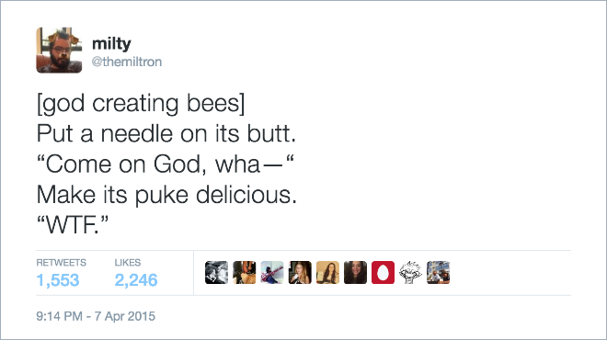Viewport: 607px width, 340px height.
Task: View the 1,553 retweets count
Action: pos(58,280)
